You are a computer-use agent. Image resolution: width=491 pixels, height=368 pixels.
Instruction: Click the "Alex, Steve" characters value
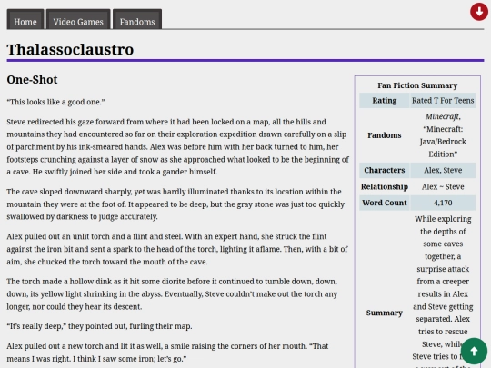443,170
